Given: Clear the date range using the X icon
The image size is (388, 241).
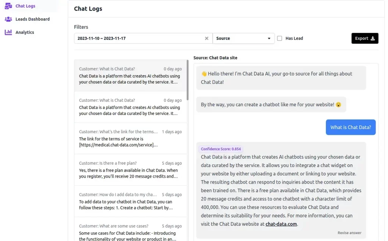Looking at the screenshot, I should [207, 38].
